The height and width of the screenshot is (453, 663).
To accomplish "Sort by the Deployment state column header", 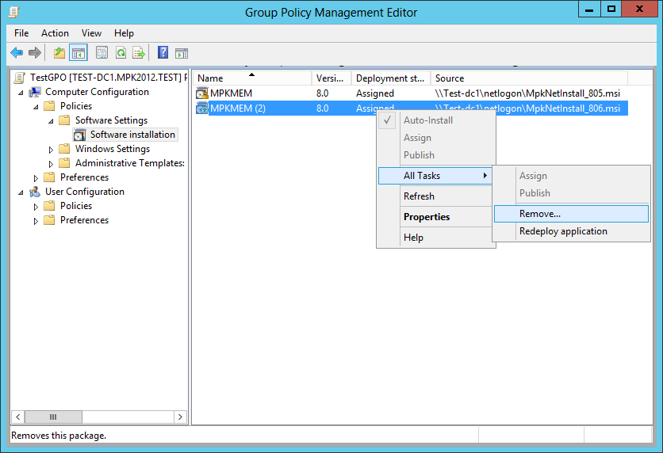I will coord(391,78).
